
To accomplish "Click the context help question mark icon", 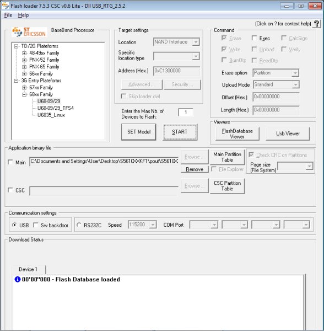I will 316,24.
